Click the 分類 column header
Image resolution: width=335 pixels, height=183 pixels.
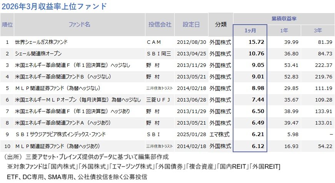click(x=221, y=25)
